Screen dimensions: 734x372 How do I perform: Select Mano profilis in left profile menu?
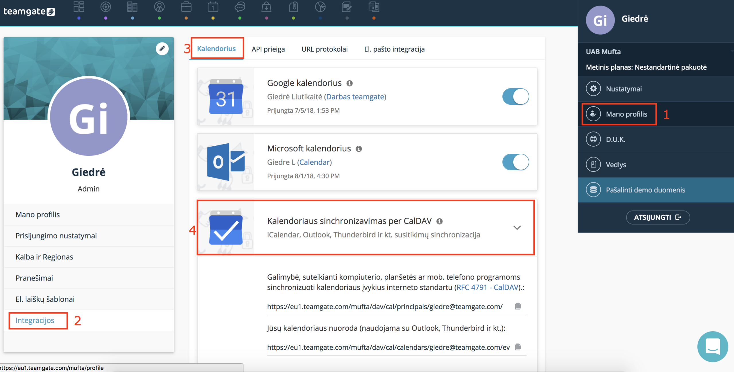[x=89, y=215]
